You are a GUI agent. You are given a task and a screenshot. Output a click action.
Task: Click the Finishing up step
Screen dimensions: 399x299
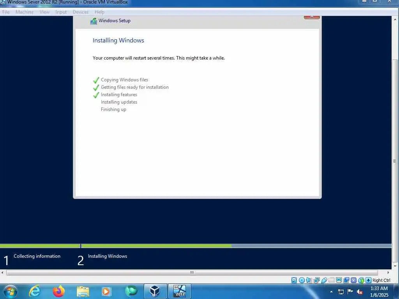coord(113,109)
